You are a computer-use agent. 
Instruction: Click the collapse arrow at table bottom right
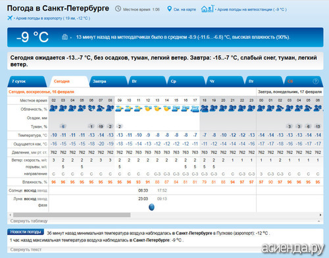coord(318,221)
